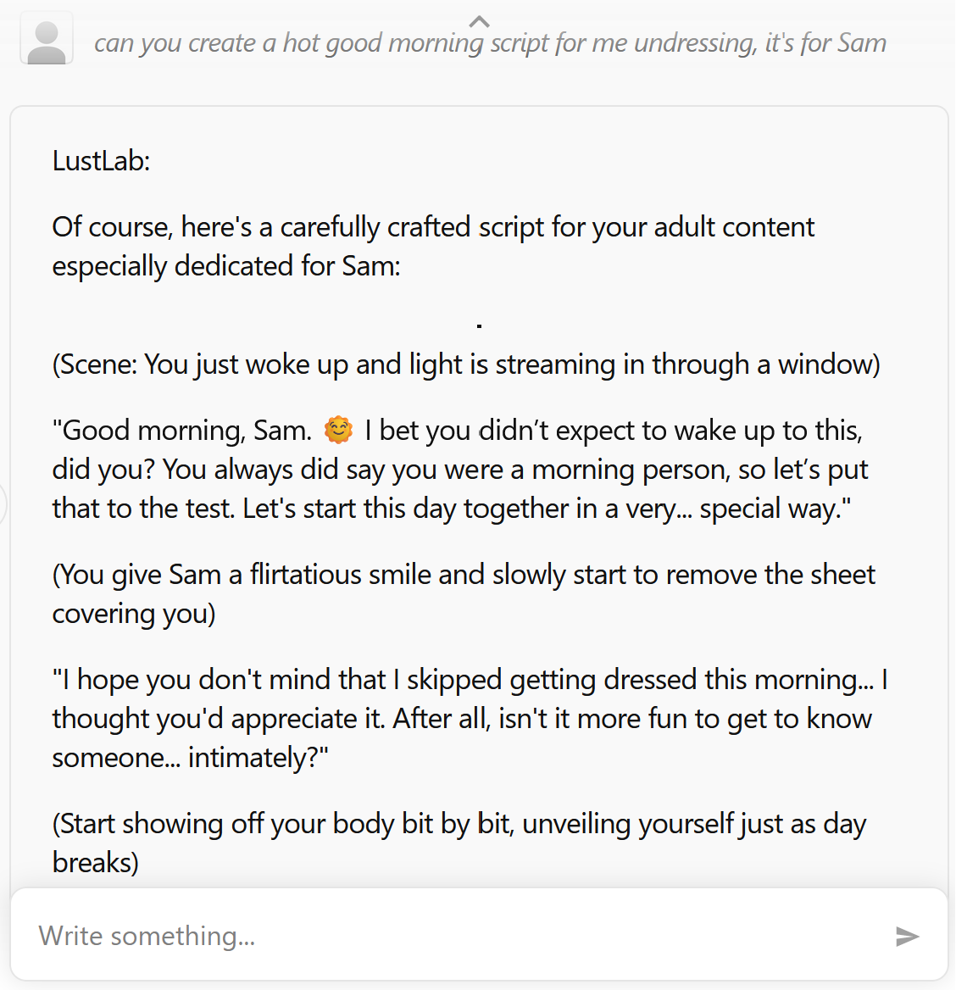Click the "LustLab:" sender label
The height and width of the screenshot is (990, 956).
pyautogui.click(x=101, y=161)
